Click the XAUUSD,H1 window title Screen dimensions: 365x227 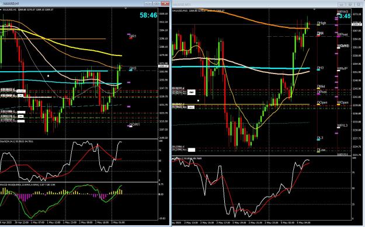[x=11, y=4]
